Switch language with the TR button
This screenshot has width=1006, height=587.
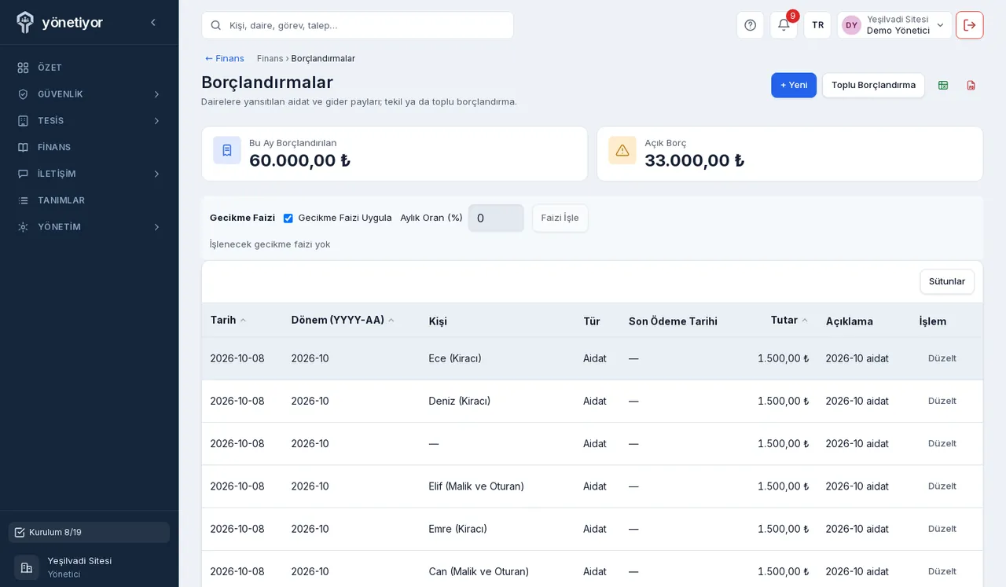(817, 25)
